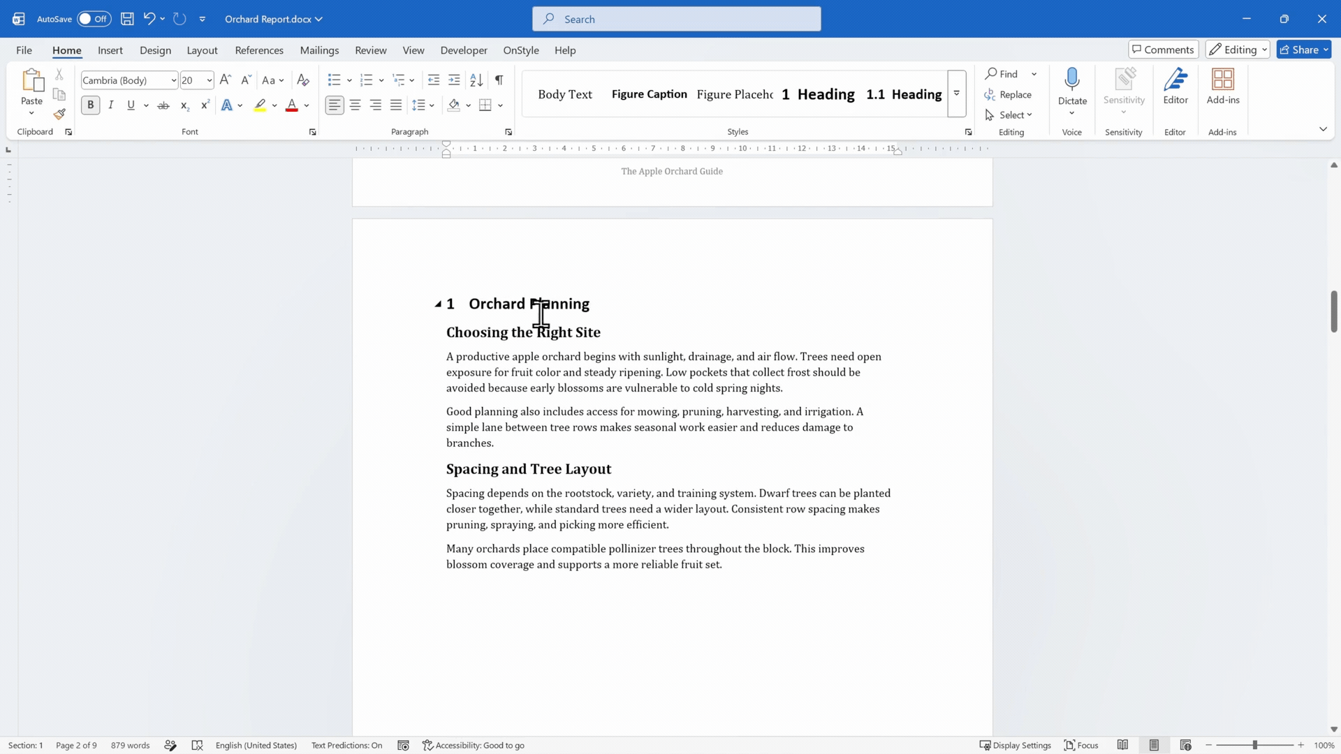Increase font size with A up-arrow icon
This screenshot has height=754, width=1341.
(x=225, y=80)
